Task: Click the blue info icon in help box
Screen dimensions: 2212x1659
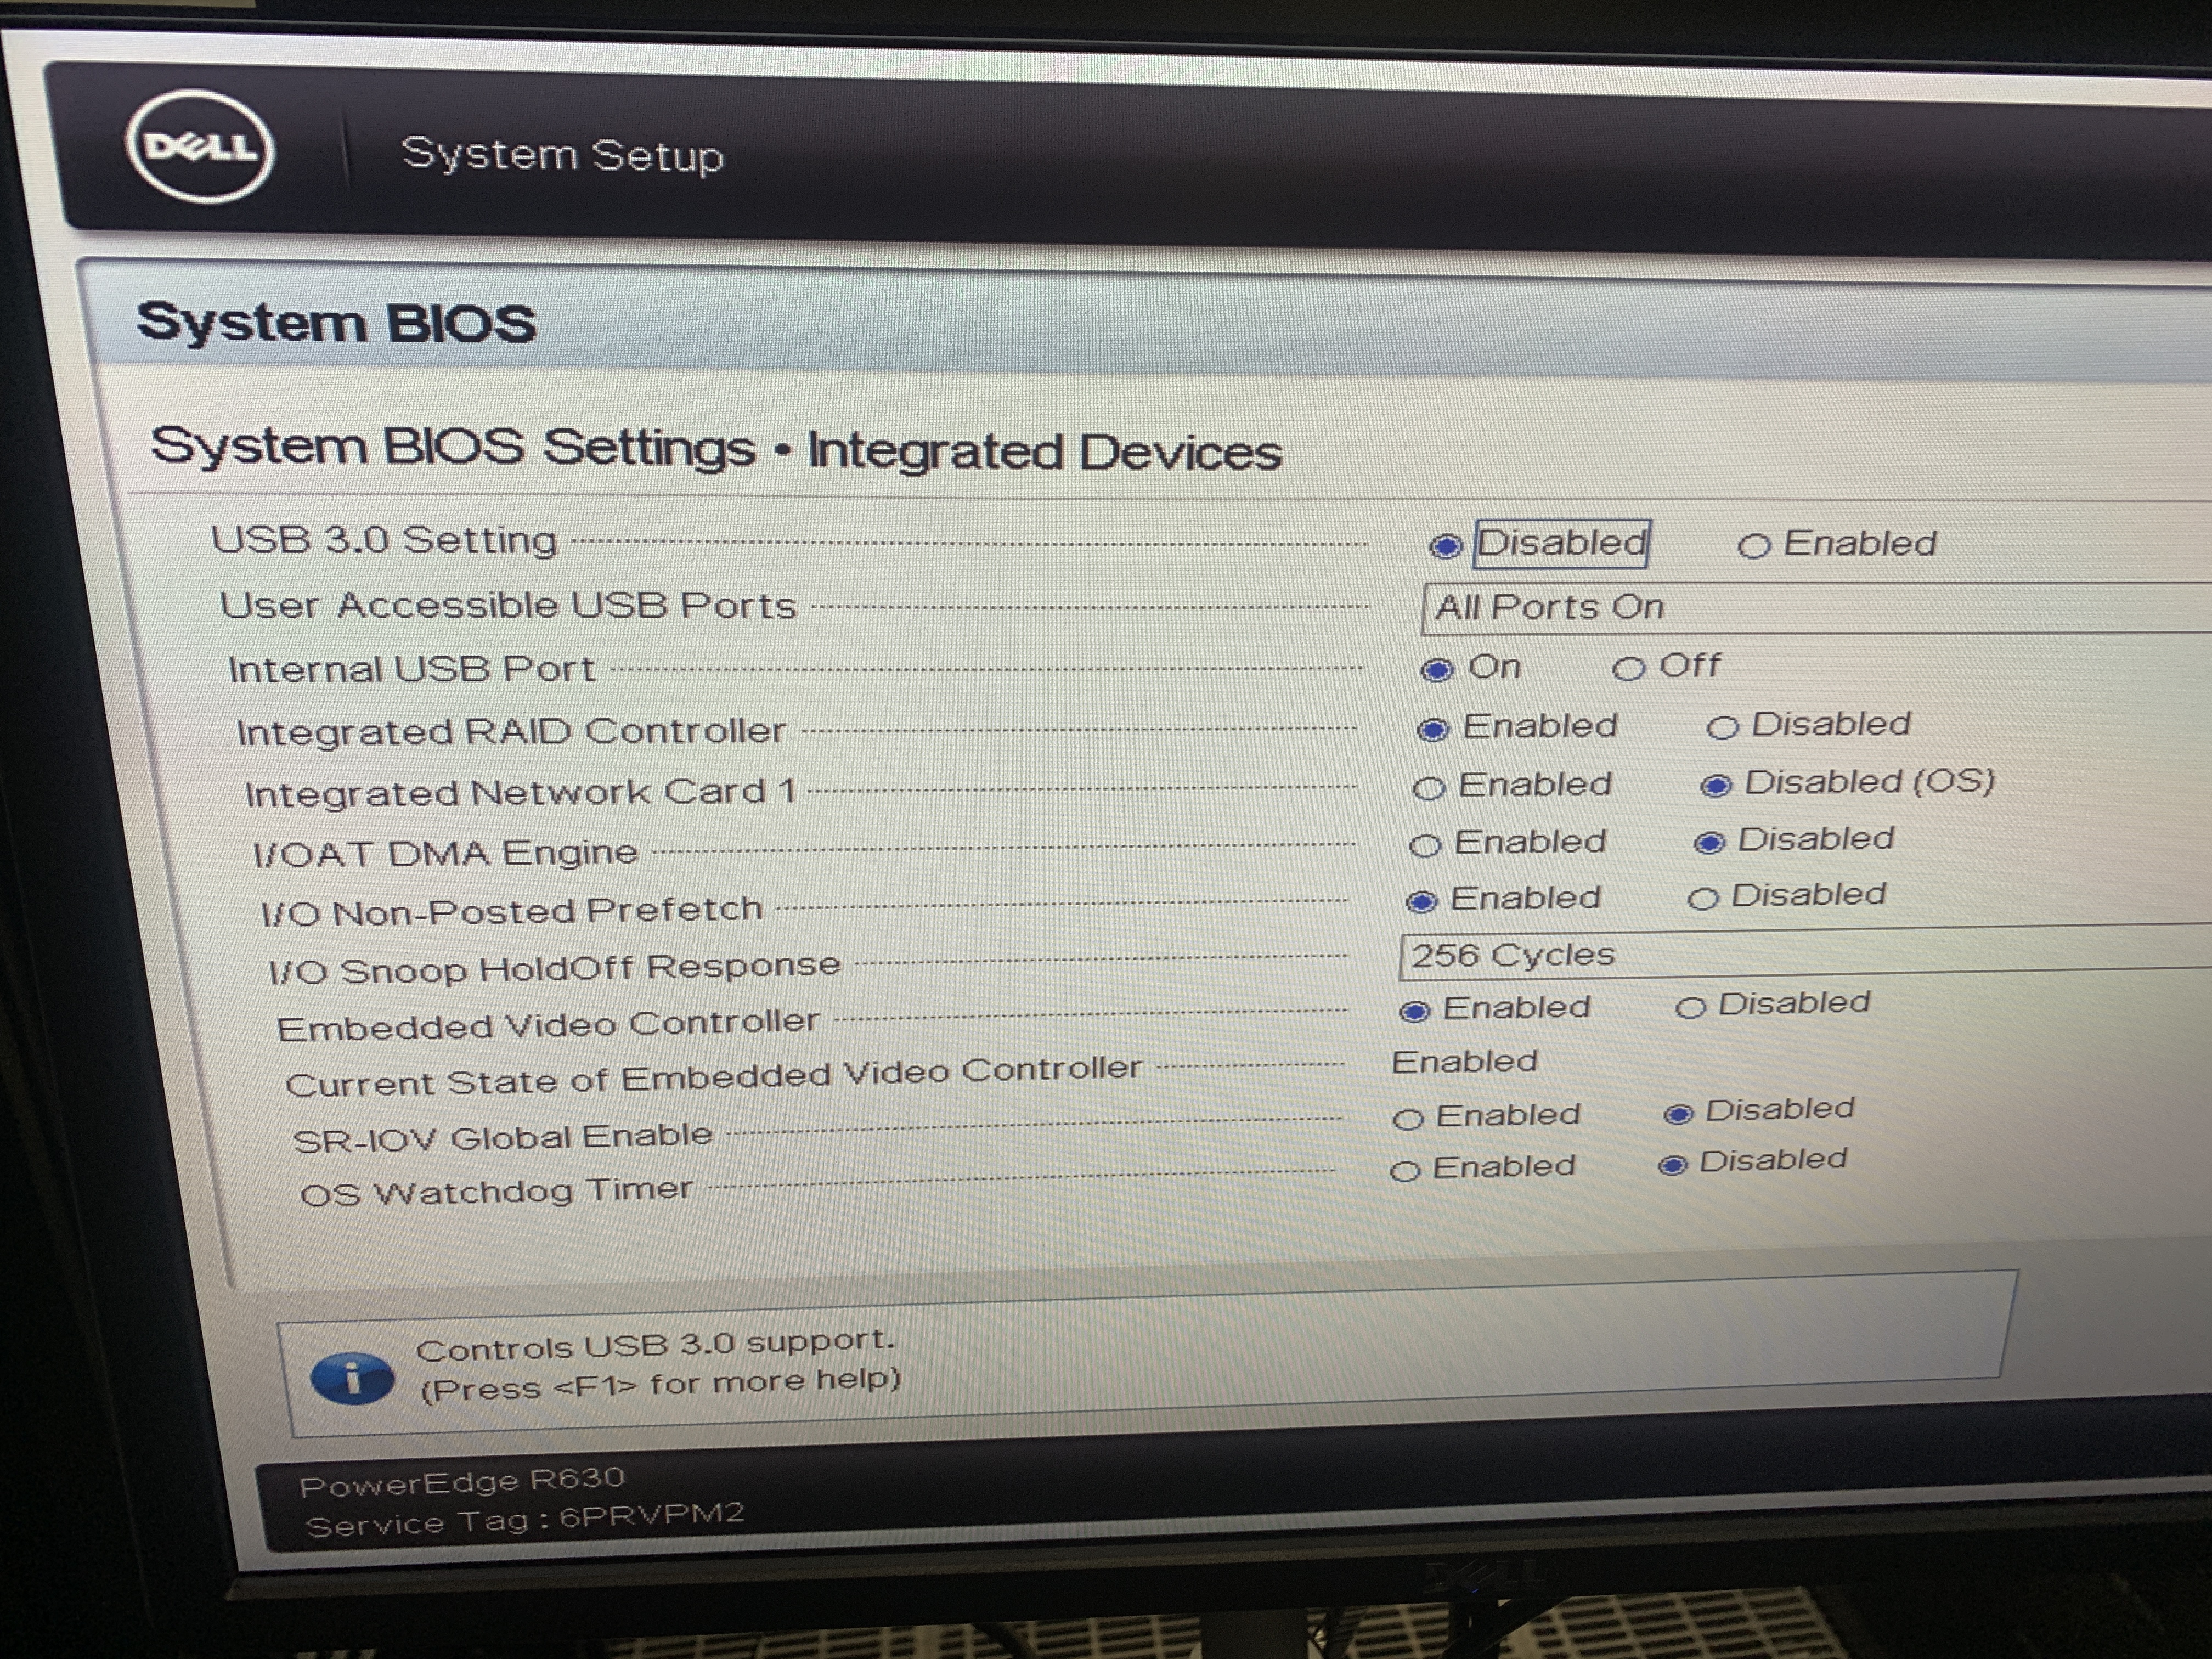Action: (x=352, y=1379)
